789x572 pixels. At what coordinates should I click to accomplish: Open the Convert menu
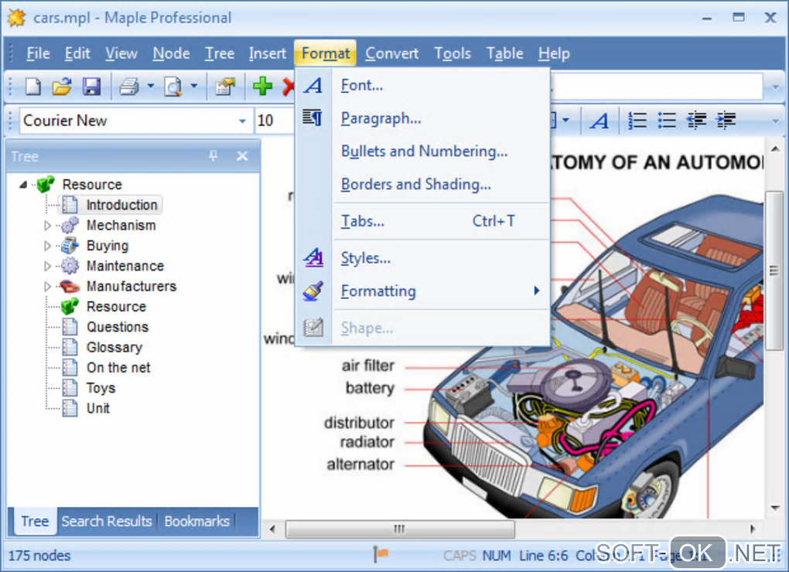tap(391, 53)
